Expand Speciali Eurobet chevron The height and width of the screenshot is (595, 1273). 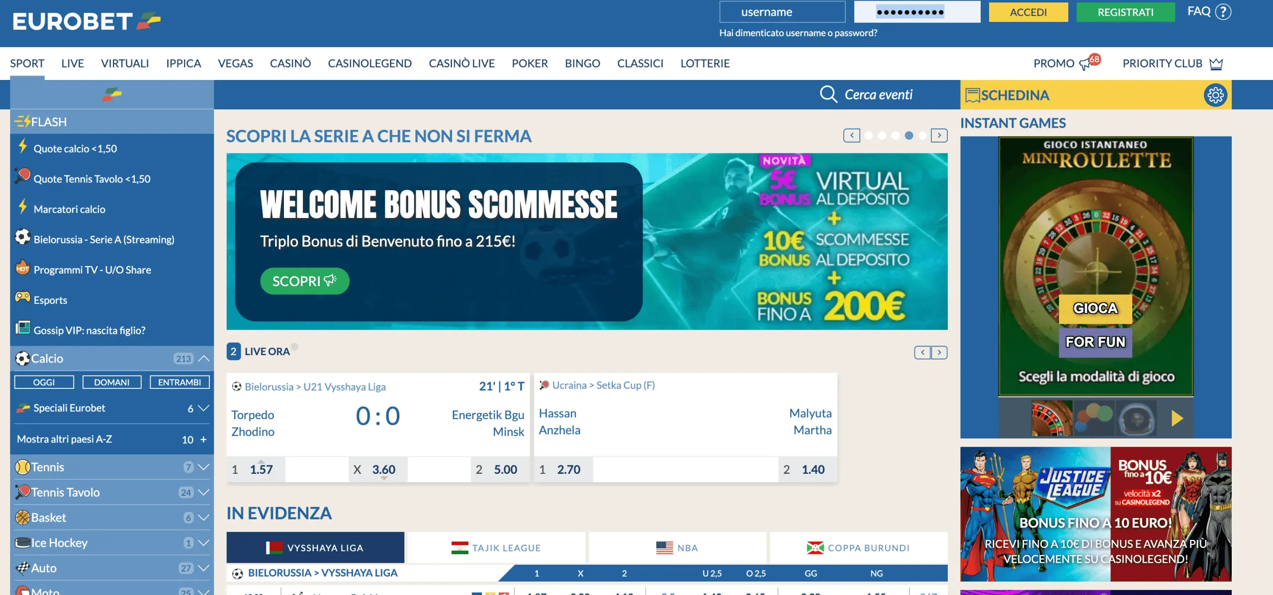[204, 408]
